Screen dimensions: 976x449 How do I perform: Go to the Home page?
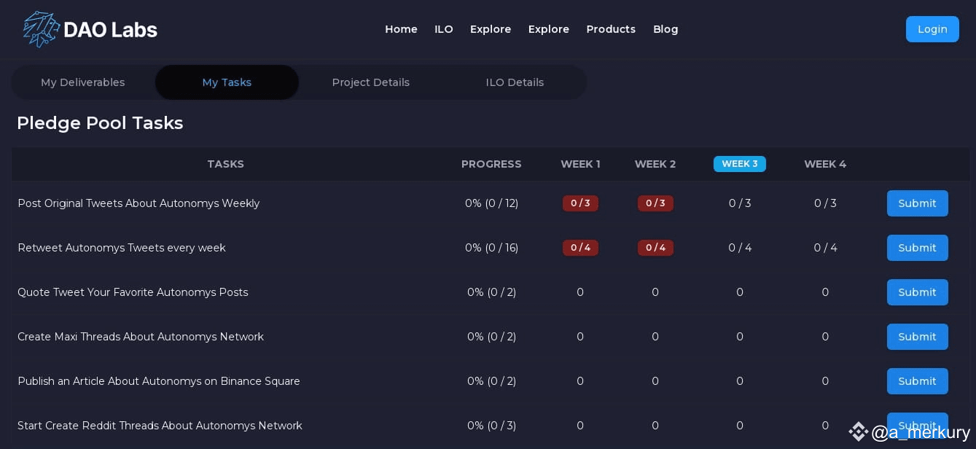click(401, 29)
